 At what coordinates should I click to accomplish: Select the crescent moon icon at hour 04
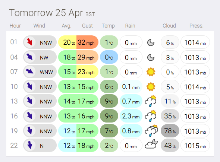151,57
